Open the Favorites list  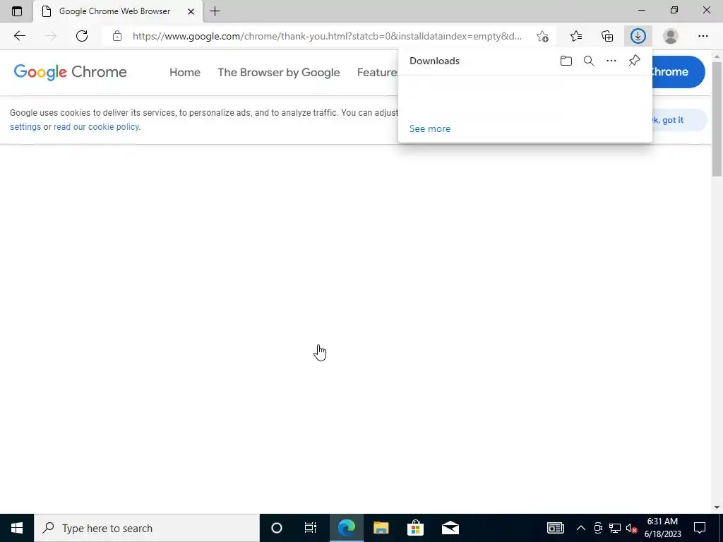click(576, 36)
